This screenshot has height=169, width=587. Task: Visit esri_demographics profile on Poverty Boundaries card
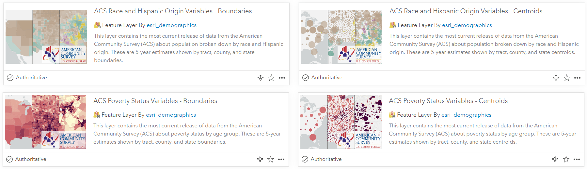point(171,115)
